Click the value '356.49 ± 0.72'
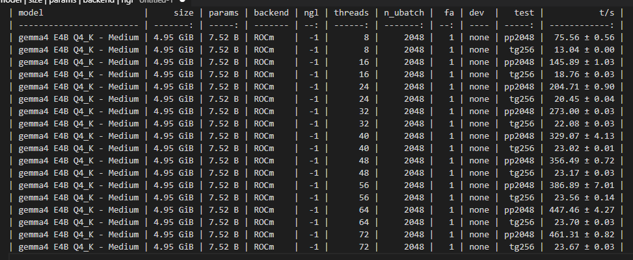 582,161
